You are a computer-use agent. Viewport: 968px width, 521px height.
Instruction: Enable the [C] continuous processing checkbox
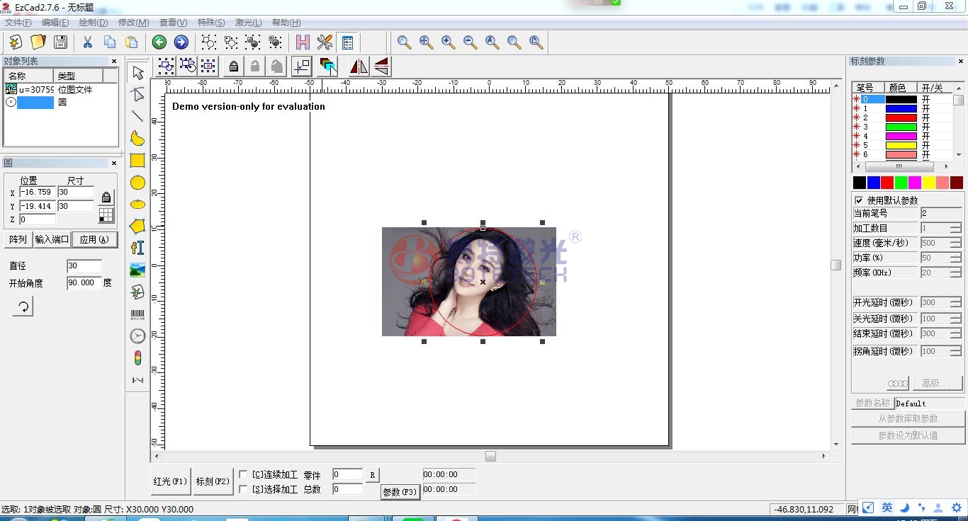tap(243, 474)
